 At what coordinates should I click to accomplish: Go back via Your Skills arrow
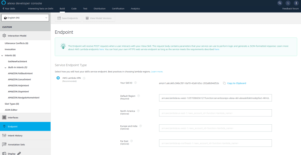(x=9, y=9)
